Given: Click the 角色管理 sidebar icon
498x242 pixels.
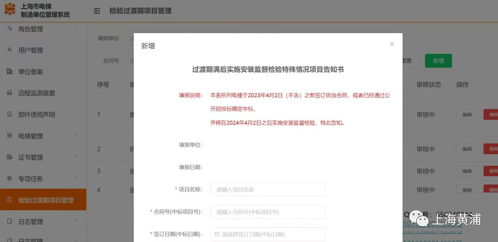Looking at the screenshot, I should (x=10, y=29).
